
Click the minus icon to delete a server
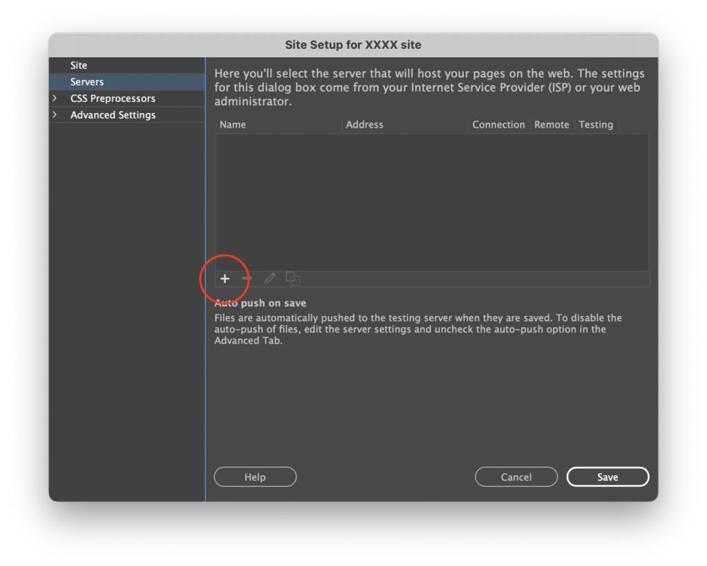pos(247,279)
